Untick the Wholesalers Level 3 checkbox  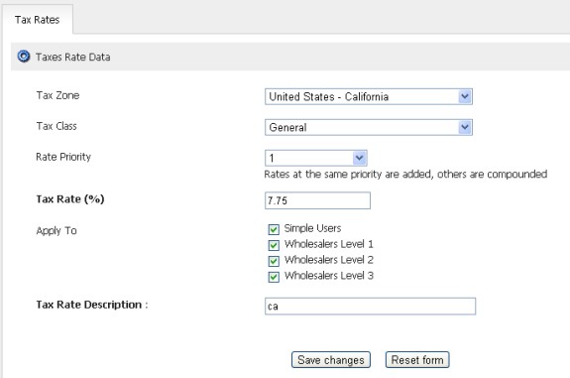click(x=274, y=277)
